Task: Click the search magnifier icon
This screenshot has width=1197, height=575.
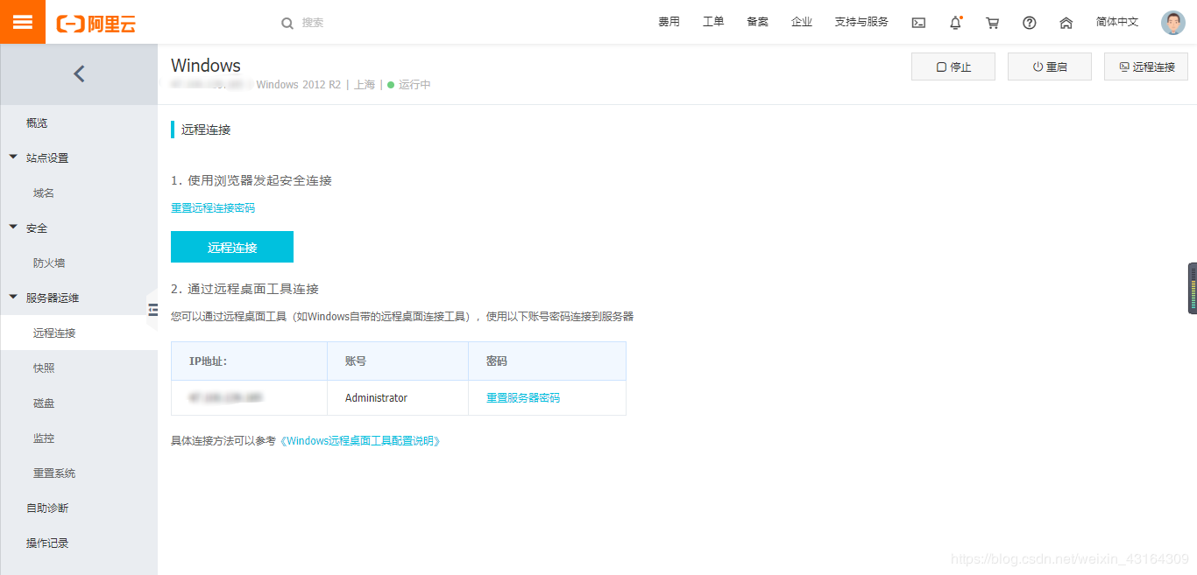Action: click(x=287, y=23)
